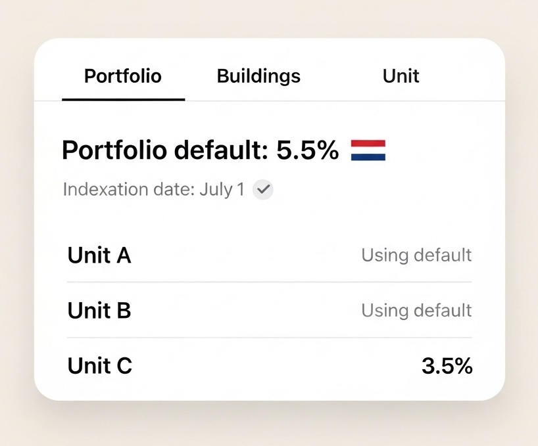
Task: Click the divider between Unit B and Unit C
Action: coord(269,338)
